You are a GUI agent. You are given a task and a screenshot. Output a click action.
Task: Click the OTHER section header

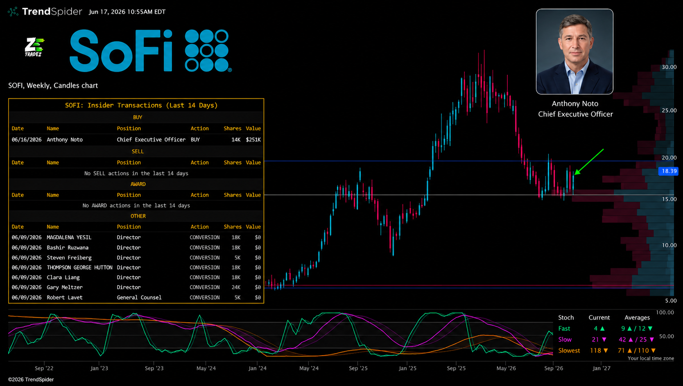pos(138,216)
